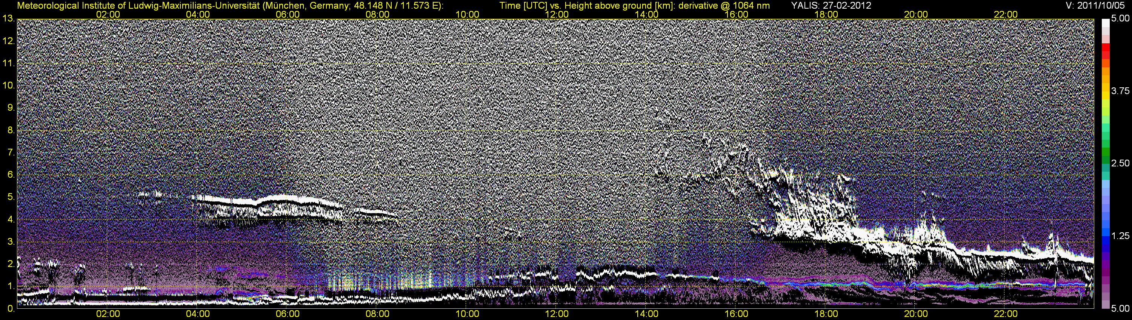
Task: Click the 02:00 tick label on the top time axis
Action: pyautogui.click(x=108, y=14)
